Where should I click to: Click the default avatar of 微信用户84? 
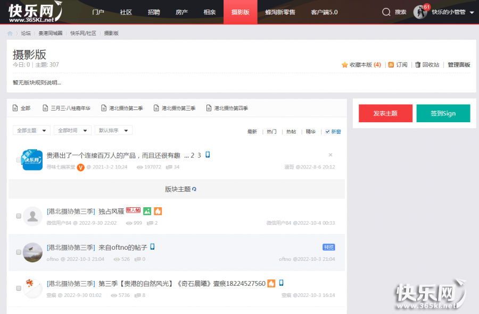(x=32, y=216)
